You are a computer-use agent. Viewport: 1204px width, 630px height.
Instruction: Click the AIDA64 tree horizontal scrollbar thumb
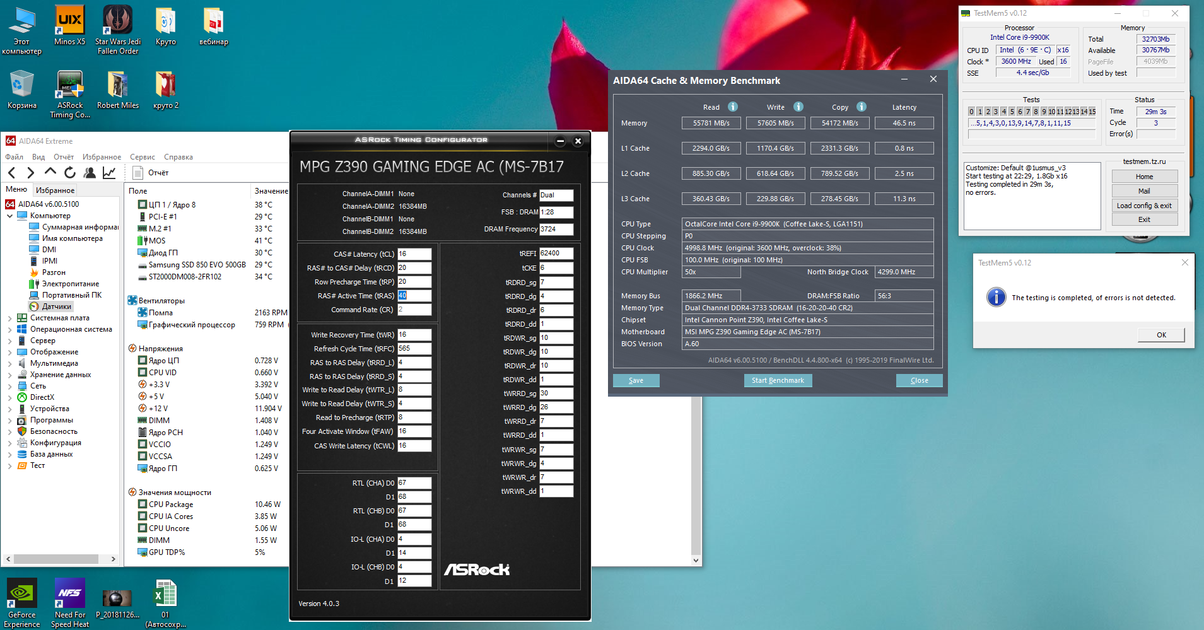coord(56,559)
